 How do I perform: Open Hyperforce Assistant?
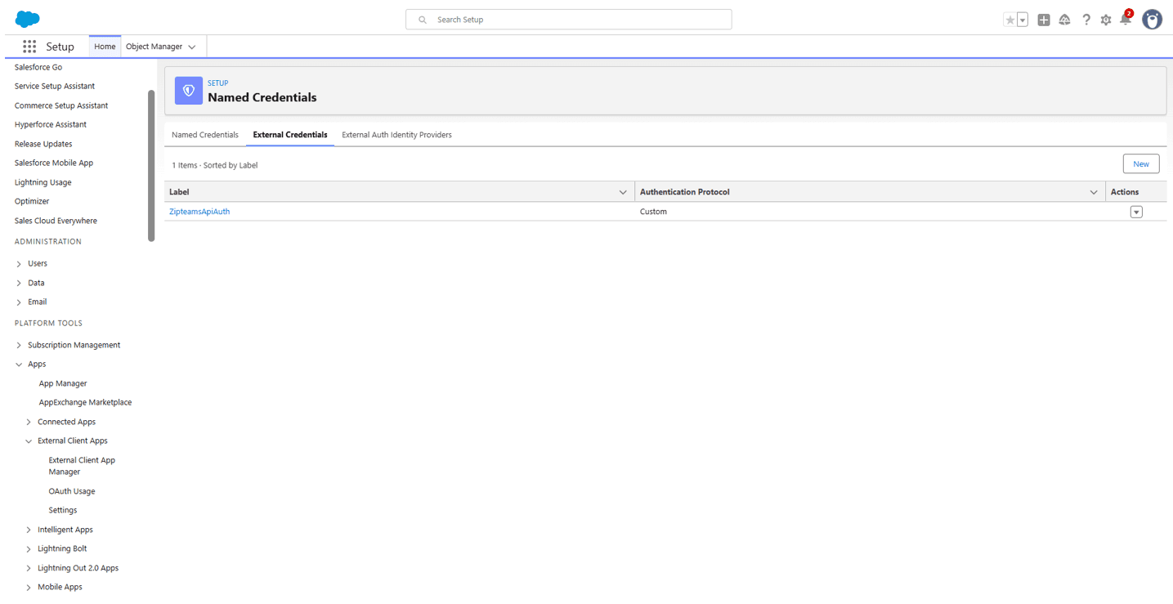(51, 124)
